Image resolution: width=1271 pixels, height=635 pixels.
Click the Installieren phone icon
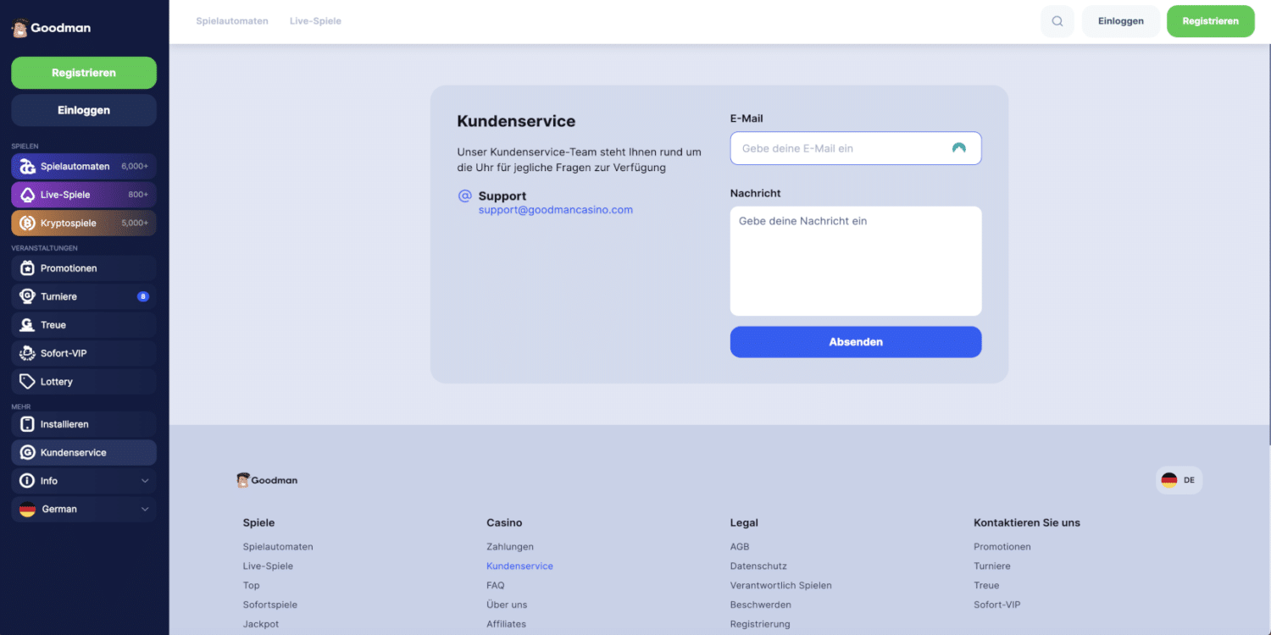coord(27,424)
